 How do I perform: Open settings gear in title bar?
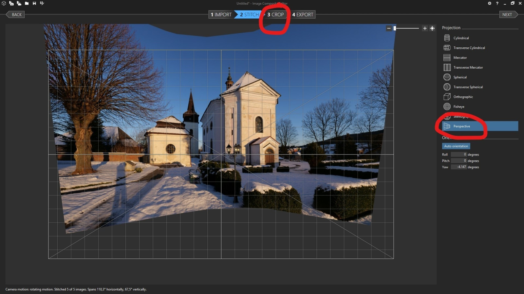[489, 3]
